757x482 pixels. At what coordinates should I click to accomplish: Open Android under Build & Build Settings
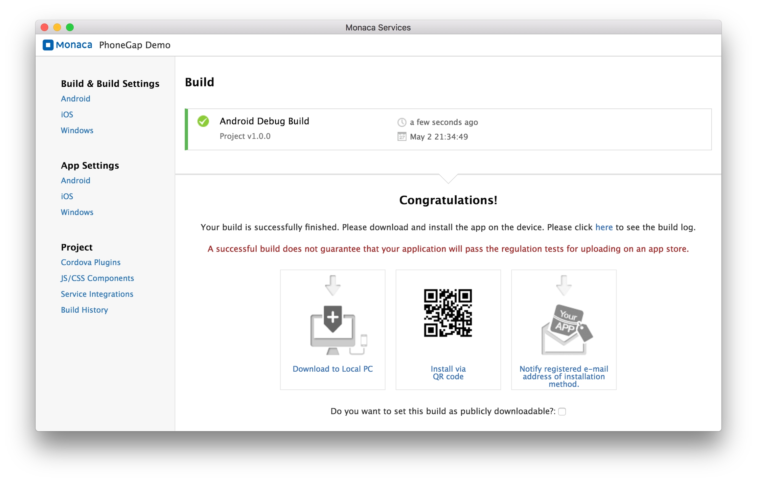pos(76,99)
